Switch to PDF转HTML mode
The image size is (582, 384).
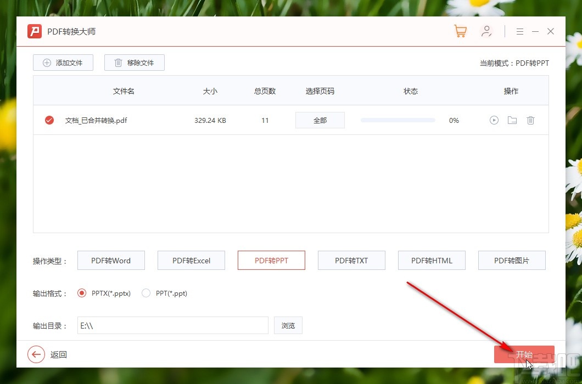432,261
